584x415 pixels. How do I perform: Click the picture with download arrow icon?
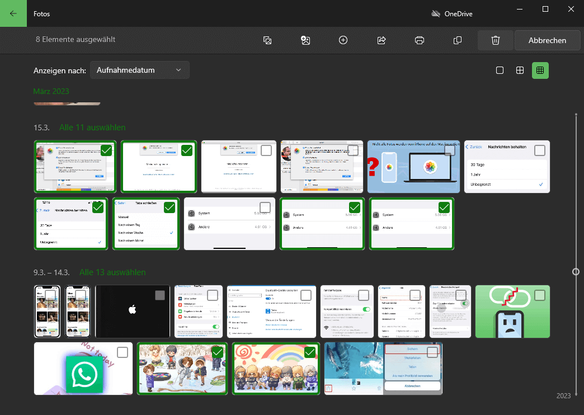[x=305, y=40]
